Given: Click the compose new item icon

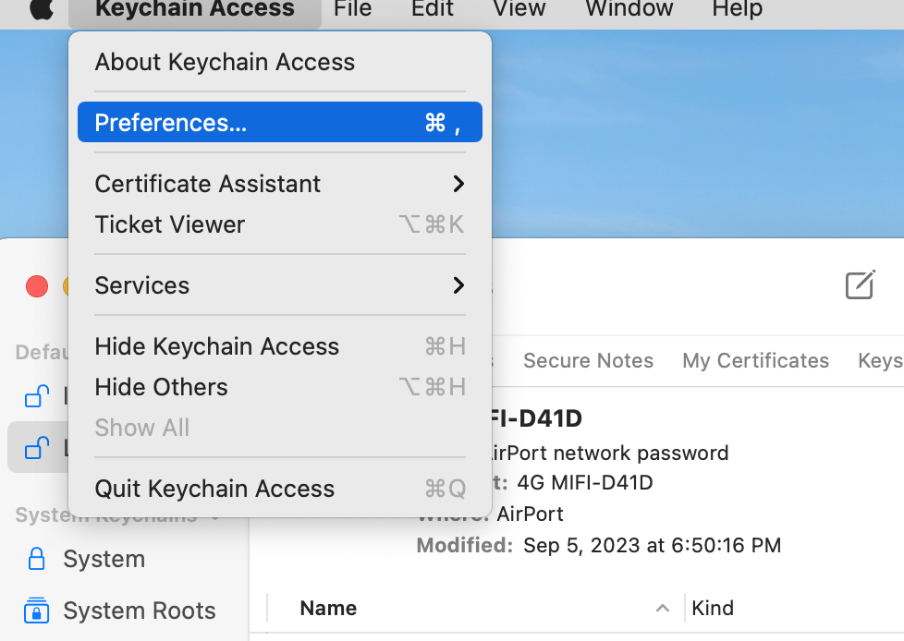Looking at the screenshot, I should [x=861, y=284].
